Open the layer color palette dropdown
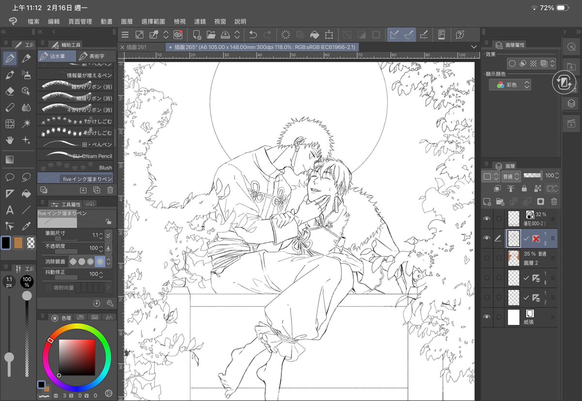The image size is (582, 401). (x=491, y=176)
